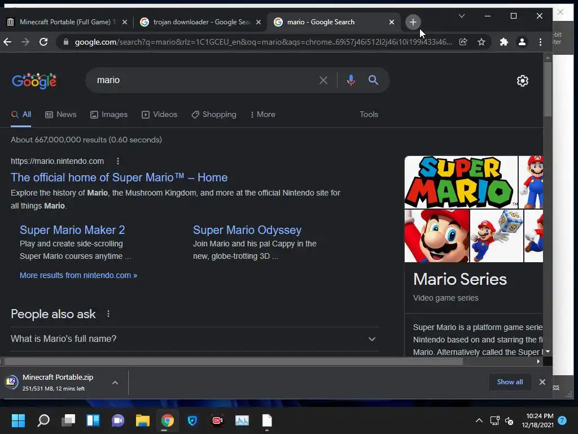Open Minecraft Portable.zip download options arrow
Viewport: 578px width, 434px height.
pos(115,383)
